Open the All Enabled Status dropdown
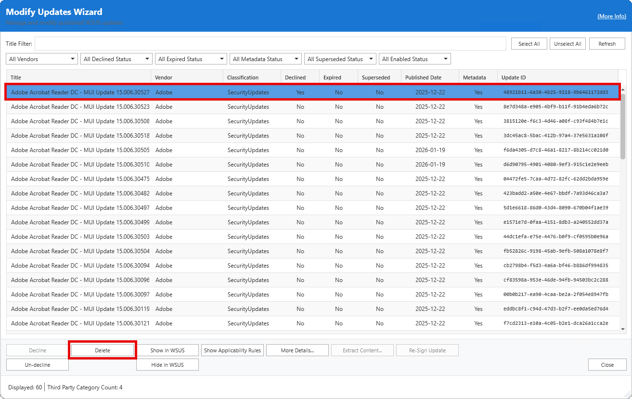Viewport: 632px width, 399px height. click(414, 58)
